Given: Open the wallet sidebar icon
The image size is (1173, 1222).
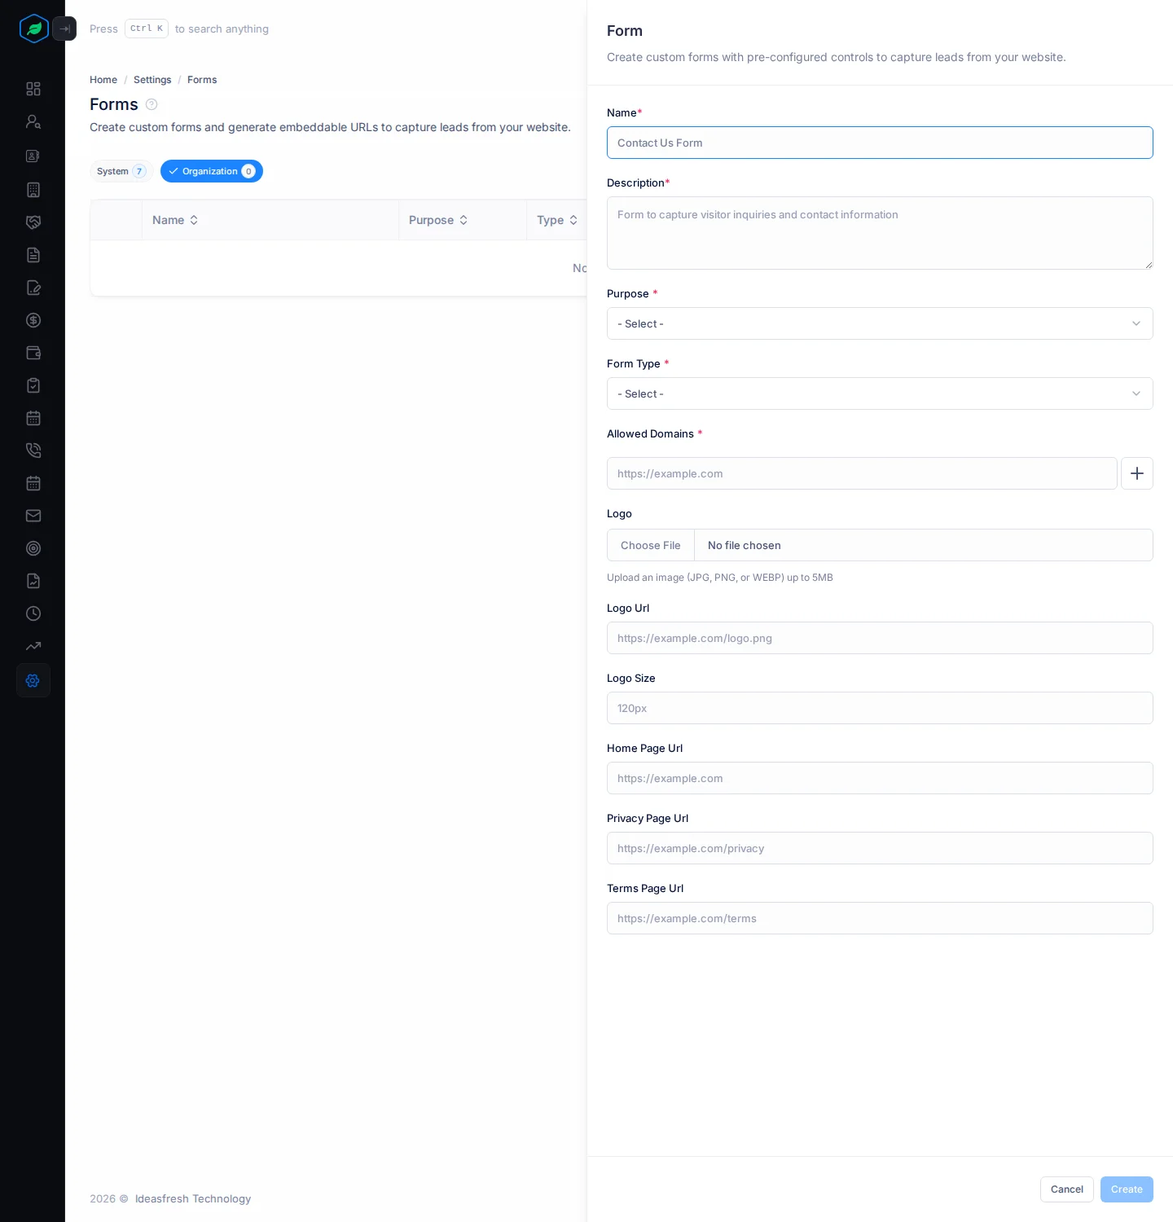Looking at the screenshot, I should tap(33, 353).
